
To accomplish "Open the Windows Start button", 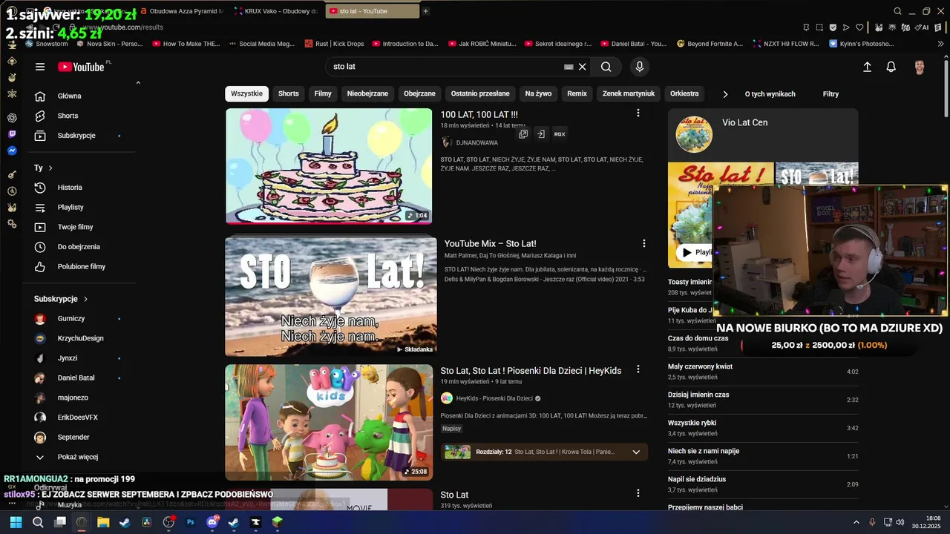I will coord(16,522).
